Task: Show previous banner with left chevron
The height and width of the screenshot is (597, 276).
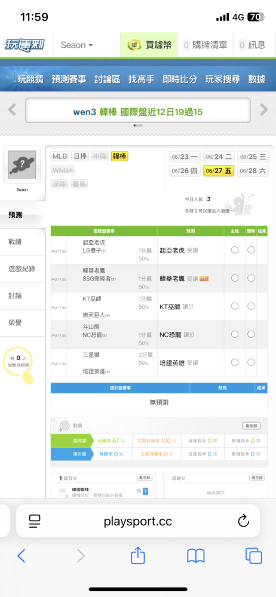Action: (x=12, y=110)
